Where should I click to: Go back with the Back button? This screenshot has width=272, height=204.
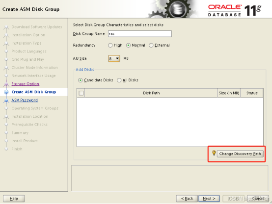click(187, 199)
